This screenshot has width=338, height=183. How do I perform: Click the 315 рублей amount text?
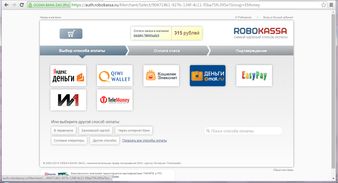click(x=187, y=33)
